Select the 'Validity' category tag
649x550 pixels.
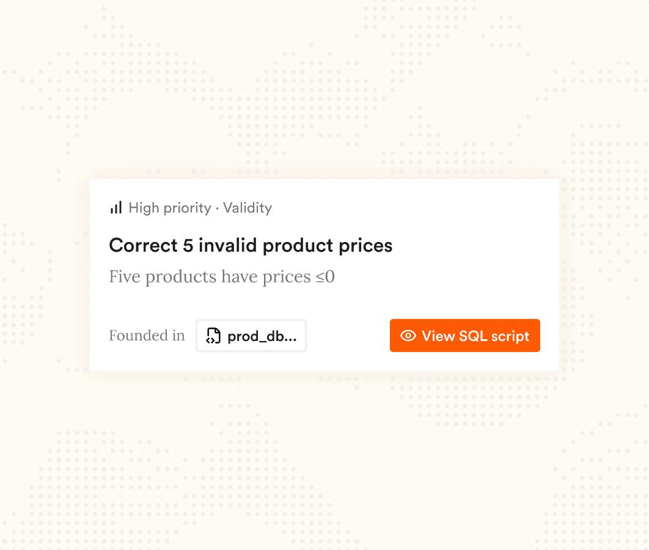(x=248, y=208)
